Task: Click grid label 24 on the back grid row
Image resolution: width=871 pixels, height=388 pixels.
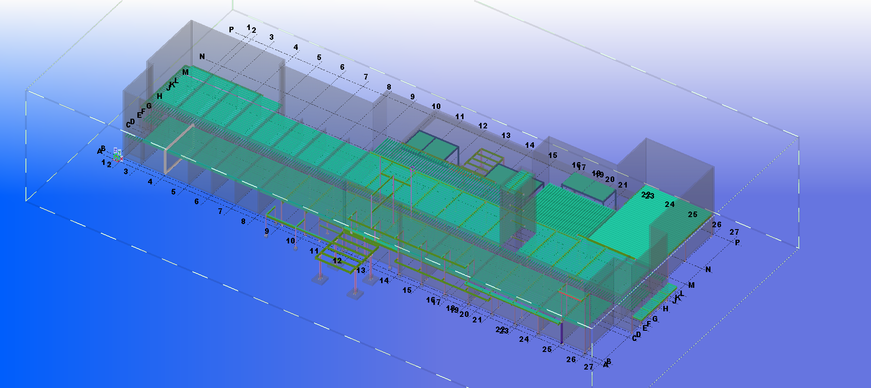Action: point(669,204)
